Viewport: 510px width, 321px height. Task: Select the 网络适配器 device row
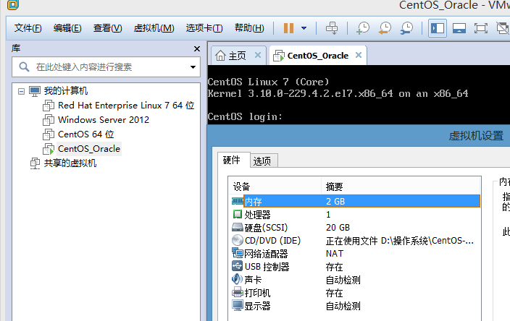pos(355,254)
